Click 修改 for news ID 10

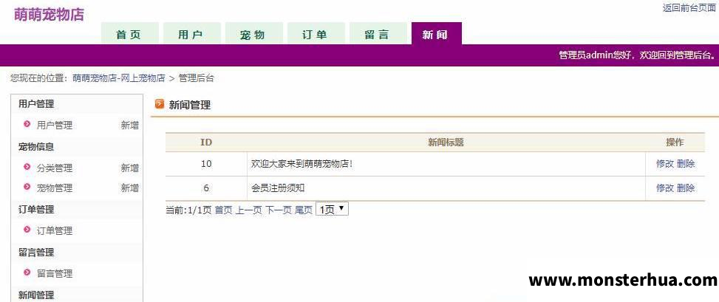665,164
